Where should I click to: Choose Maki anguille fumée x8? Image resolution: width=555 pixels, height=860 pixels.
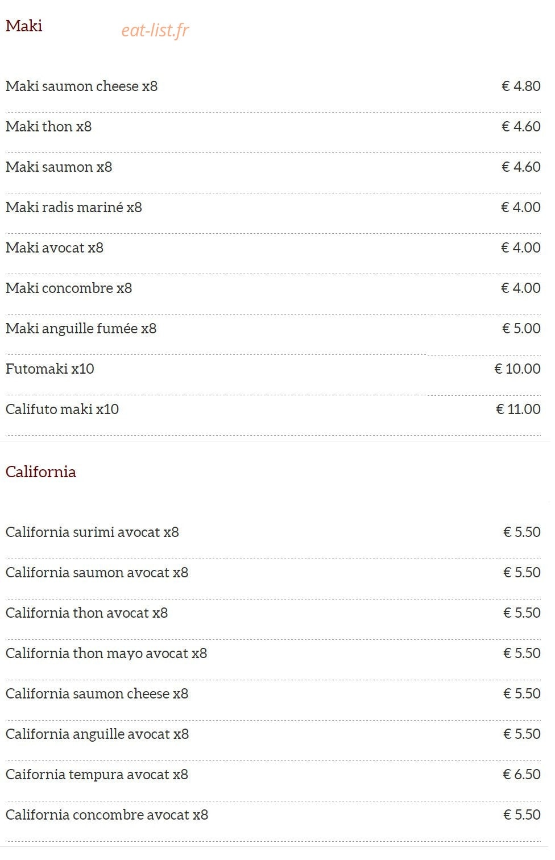click(81, 328)
